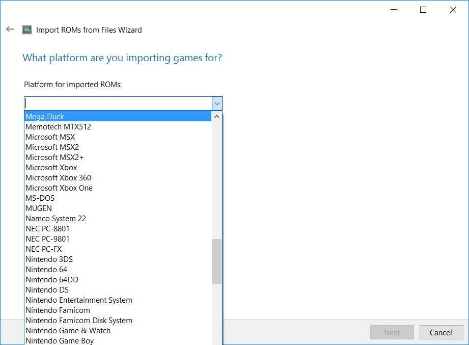Viewport: 469px width, 345px height.
Task: Choose Microsoft Xbox One entry
Action: (x=118, y=188)
